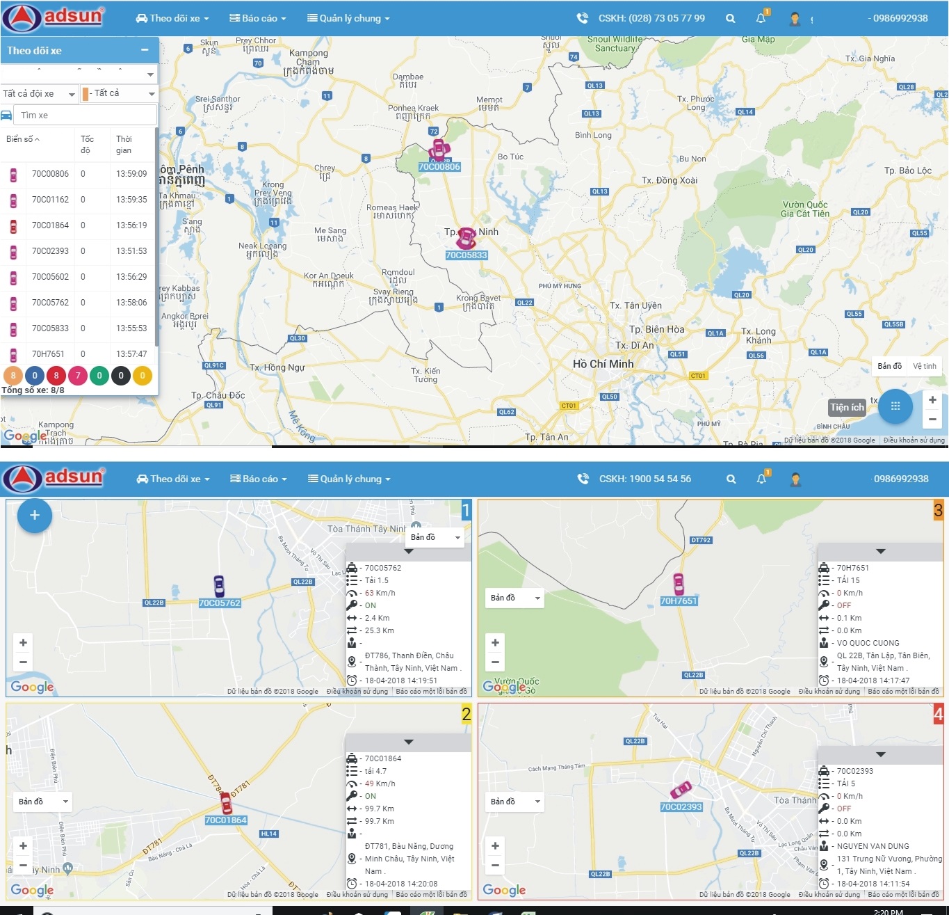Switch map to Bản đồ view
This screenshot has width=949, height=915.
click(x=889, y=366)
